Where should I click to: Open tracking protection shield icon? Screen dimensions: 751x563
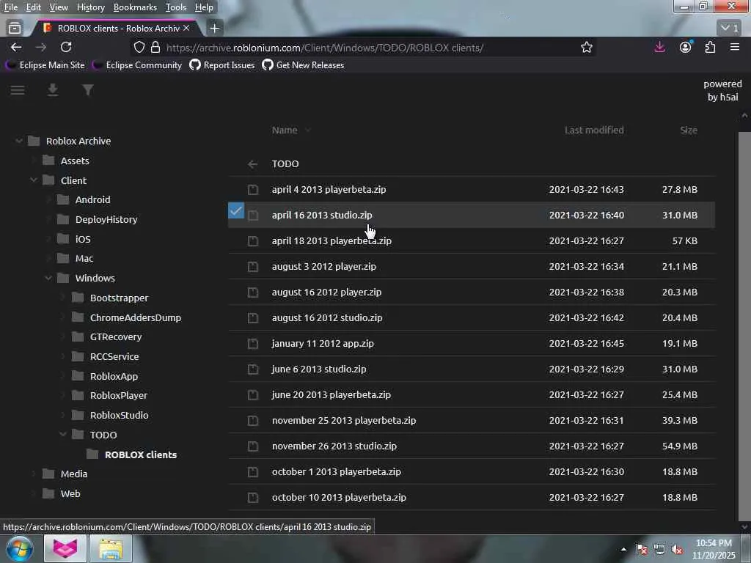(x=139, y=48)
